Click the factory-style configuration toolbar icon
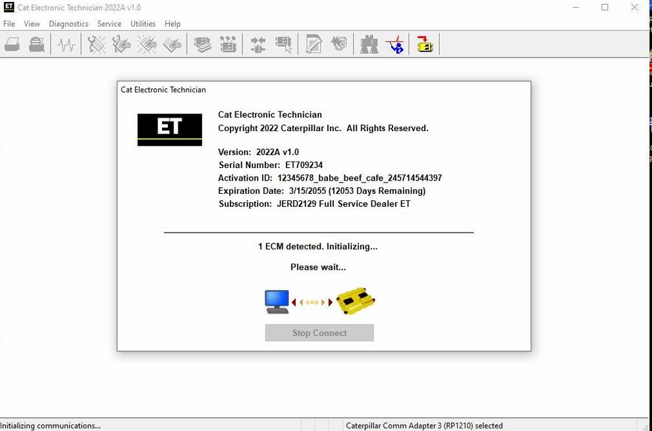 coord(228,44)
